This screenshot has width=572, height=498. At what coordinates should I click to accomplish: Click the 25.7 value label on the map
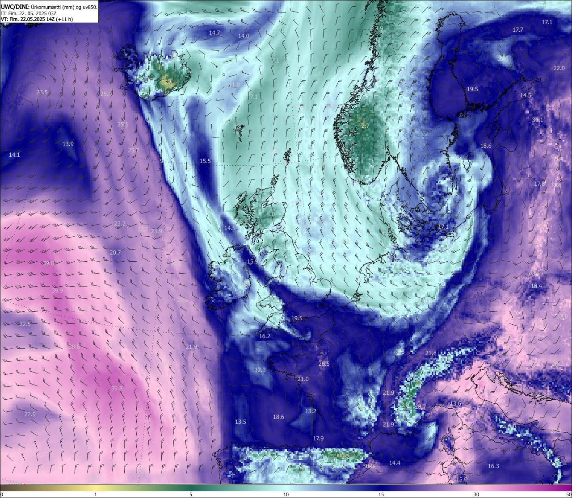pos(133,151)
